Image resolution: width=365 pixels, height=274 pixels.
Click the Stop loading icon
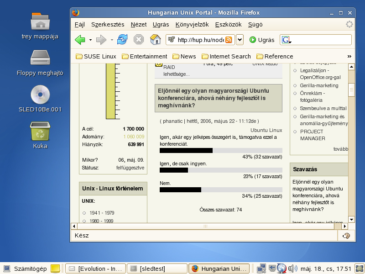[139, 39]
